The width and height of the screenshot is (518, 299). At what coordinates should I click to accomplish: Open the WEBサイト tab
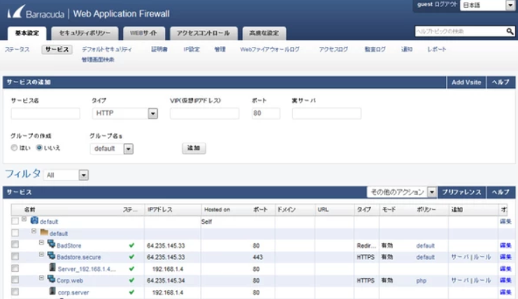coord(144,34)
